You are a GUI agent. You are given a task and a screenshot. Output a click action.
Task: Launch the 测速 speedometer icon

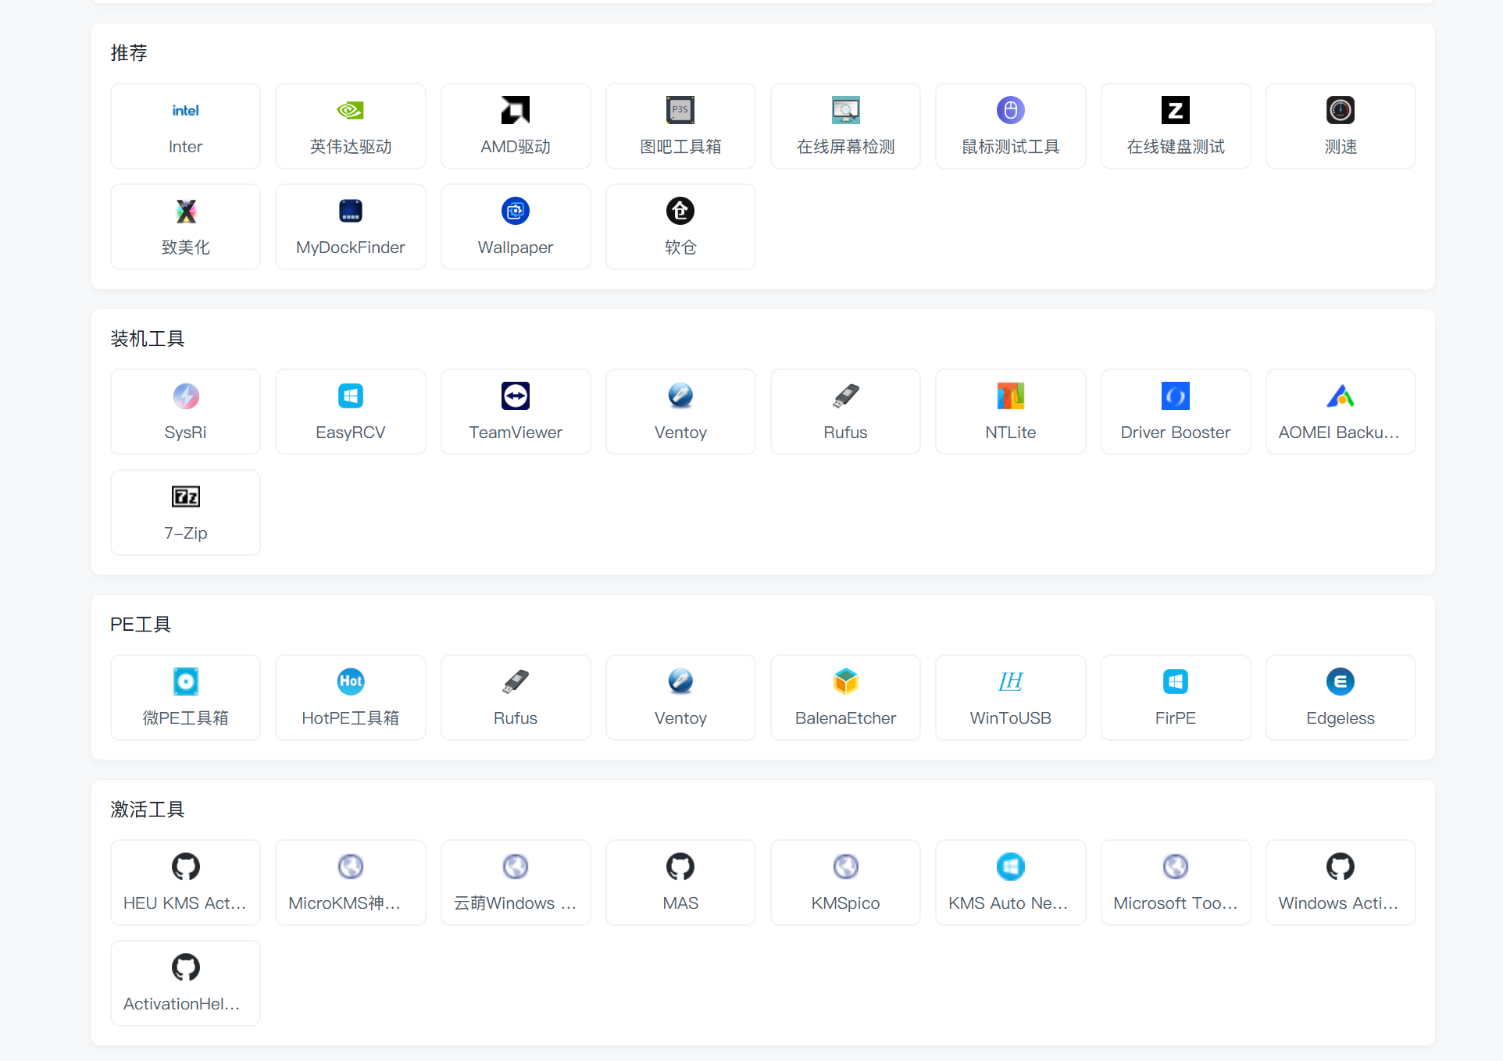(x=1341, y=110)
